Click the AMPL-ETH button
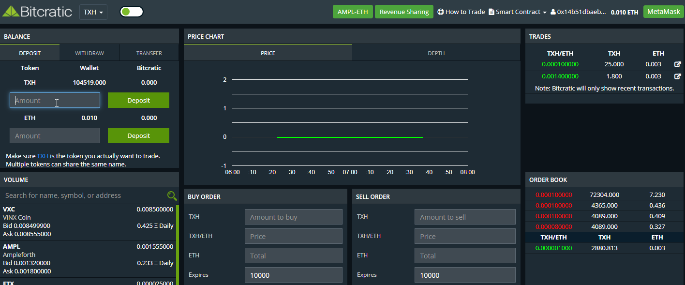Screen dimensions: 685x285 pos(353,12)
